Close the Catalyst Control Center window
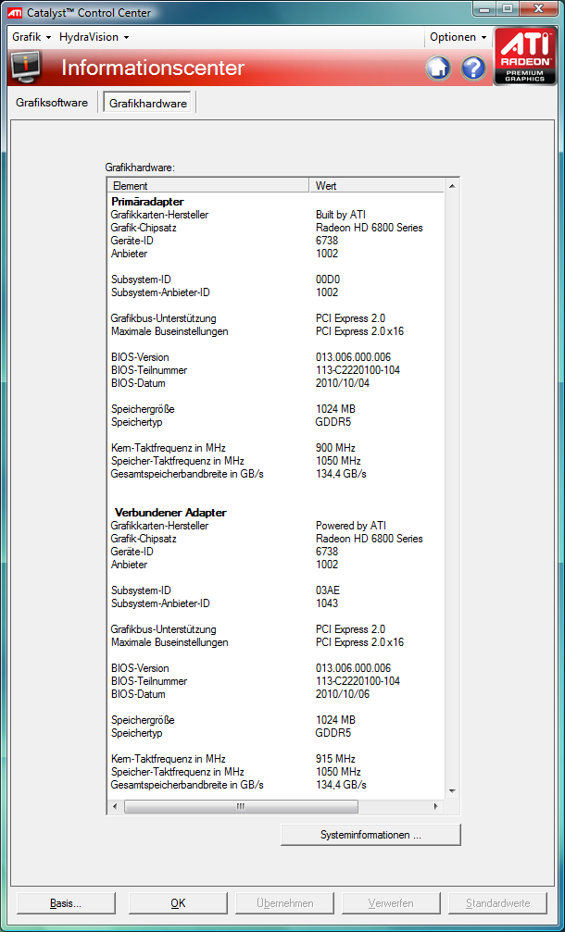 coord(537,9)
